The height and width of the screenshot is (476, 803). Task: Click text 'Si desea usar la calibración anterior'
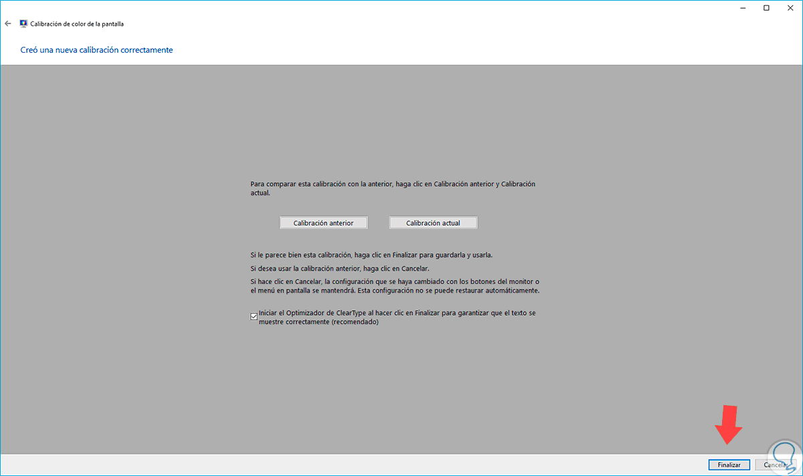[304, 268]
